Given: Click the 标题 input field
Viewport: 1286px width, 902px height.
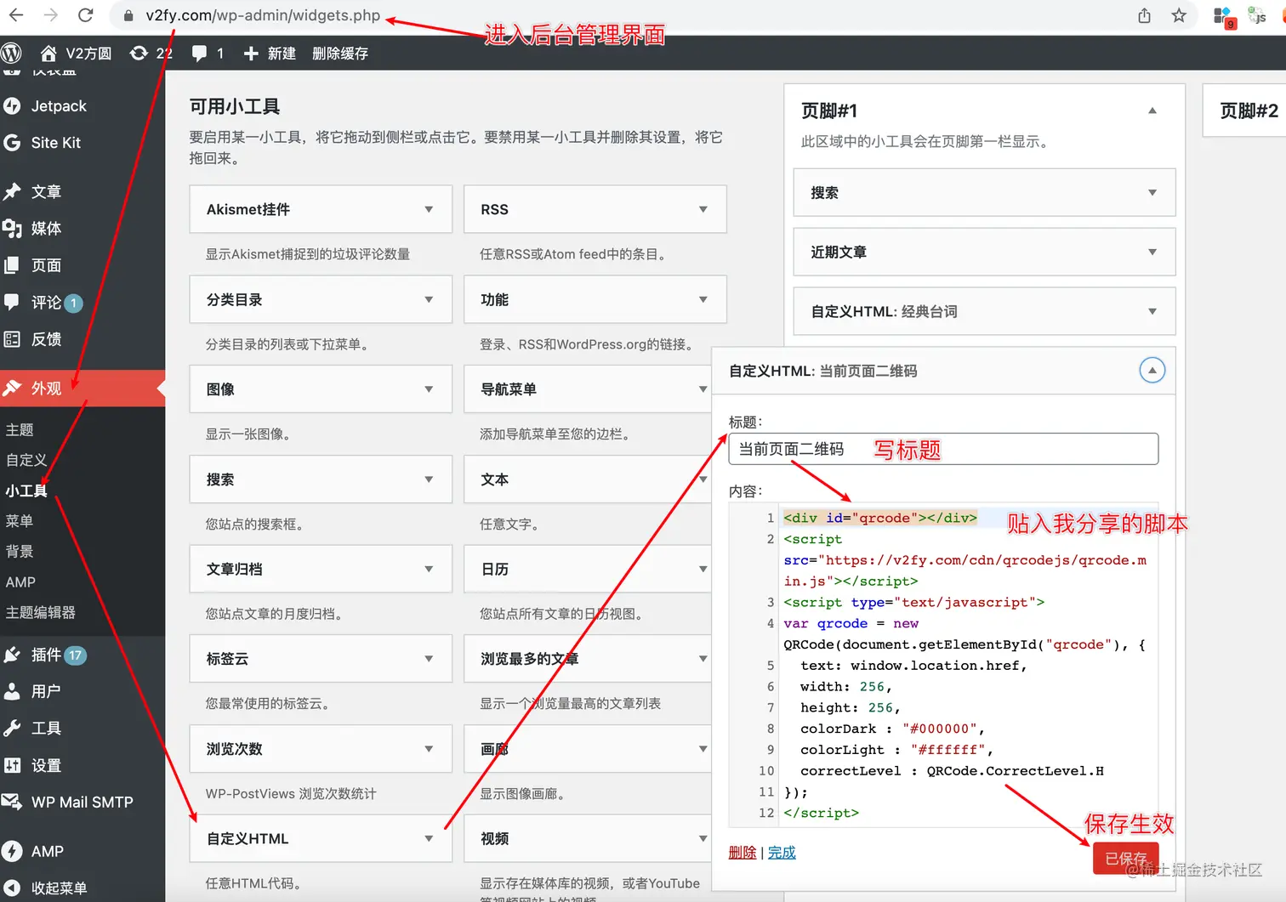Looking at the screenshot, I should (x=943, y=449).
